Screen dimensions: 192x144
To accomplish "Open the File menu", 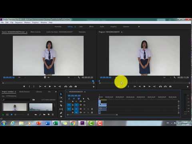I will pyautogui.click(x=2, y=22).
